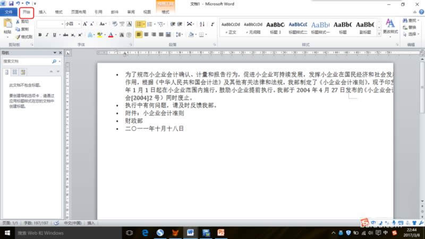Apply the 标题 3 heading style

click(x=275, y=27)
